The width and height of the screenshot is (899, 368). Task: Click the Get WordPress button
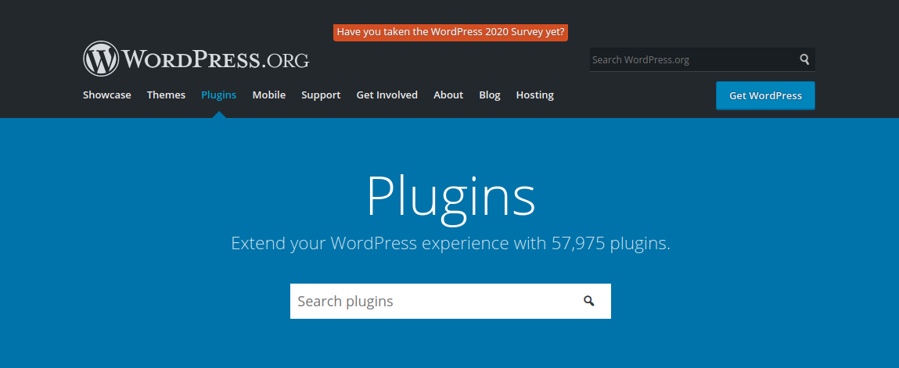765,95
